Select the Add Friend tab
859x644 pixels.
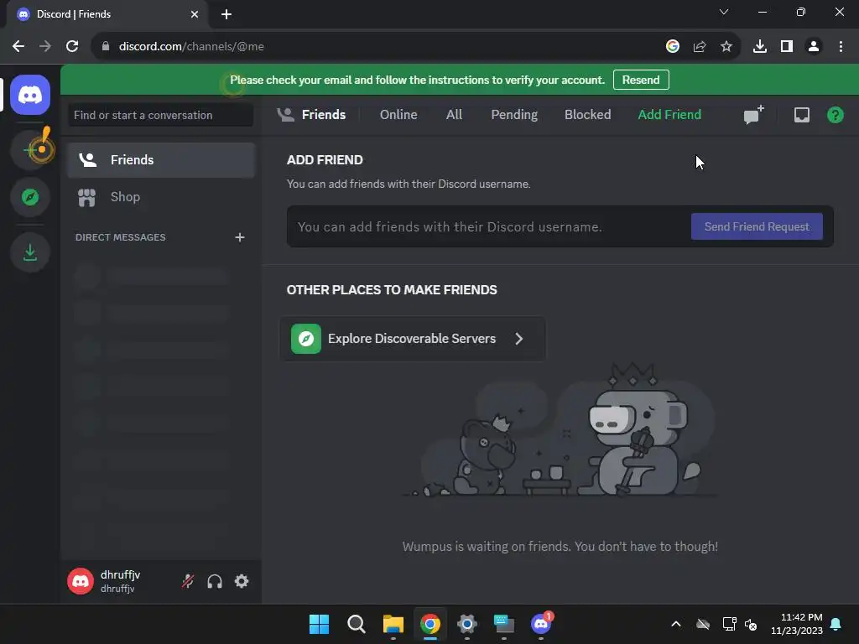[669, 114]
